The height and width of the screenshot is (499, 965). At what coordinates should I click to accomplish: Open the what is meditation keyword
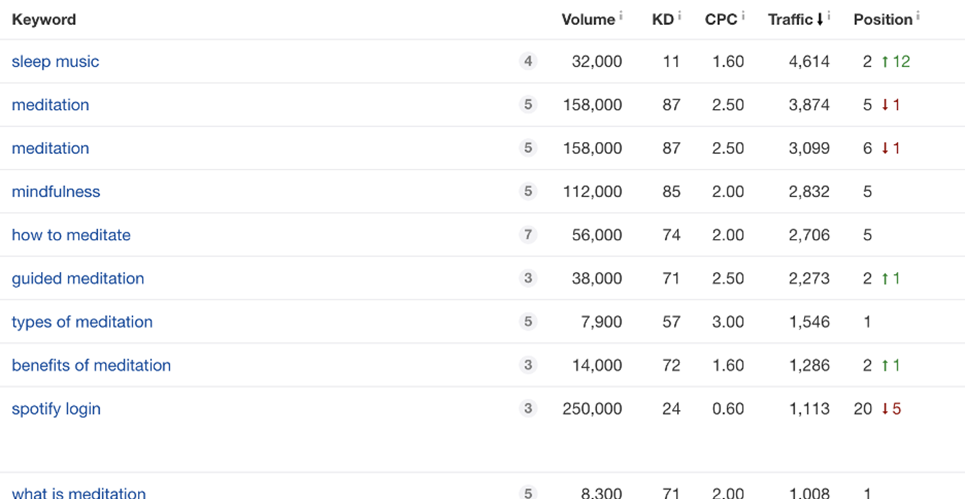(79, 492)
